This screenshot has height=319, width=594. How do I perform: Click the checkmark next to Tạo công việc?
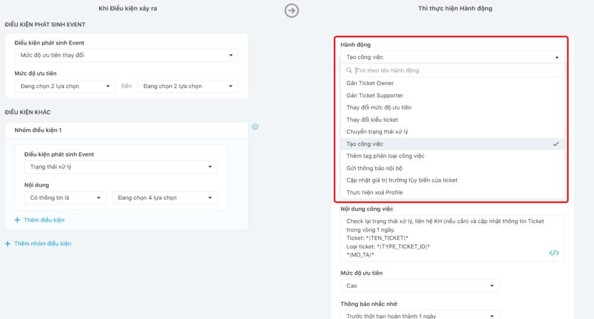tap(556, 144)
